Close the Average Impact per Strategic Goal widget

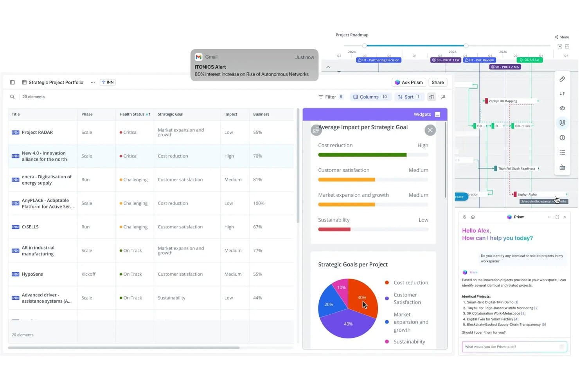pyautogui.click(x=430, y=130)
